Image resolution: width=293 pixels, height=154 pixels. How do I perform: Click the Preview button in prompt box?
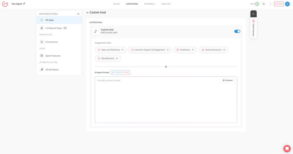[x=227, y=80]
